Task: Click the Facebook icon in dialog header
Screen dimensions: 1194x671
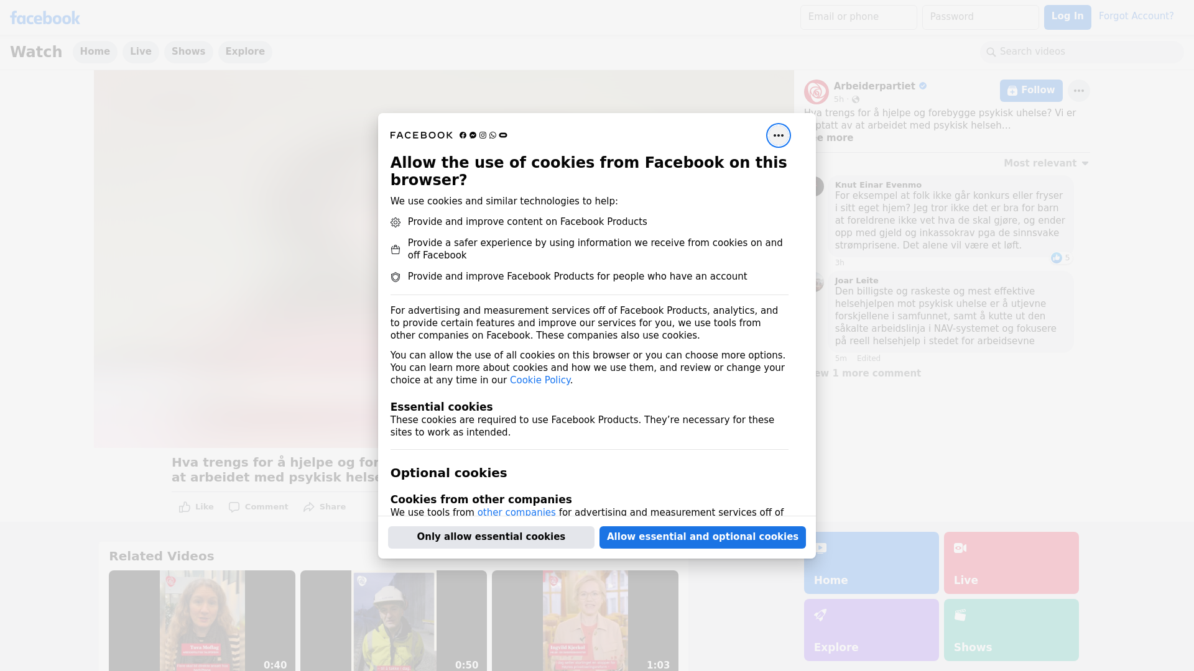Action: (x=463, y=135)
